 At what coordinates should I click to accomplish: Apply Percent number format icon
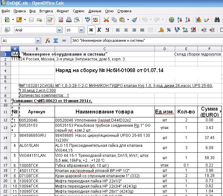tap(169, 30)
